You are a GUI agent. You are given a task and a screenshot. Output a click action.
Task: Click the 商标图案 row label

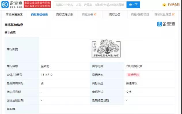coord(22,49)
